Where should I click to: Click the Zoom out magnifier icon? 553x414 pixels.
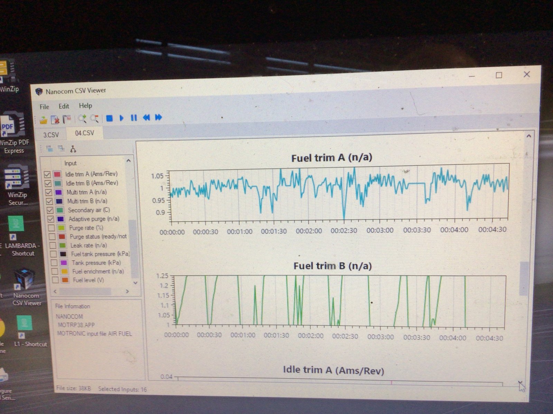(x=94, y=119)
